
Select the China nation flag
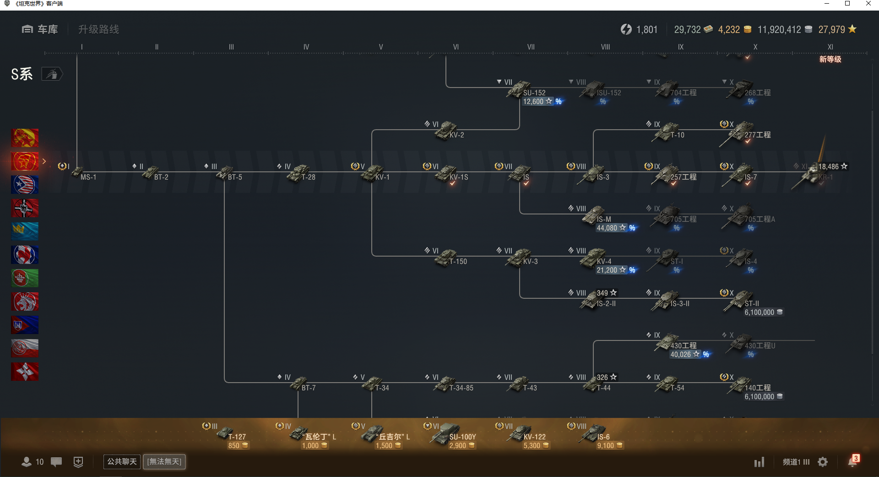click(25, 138)
